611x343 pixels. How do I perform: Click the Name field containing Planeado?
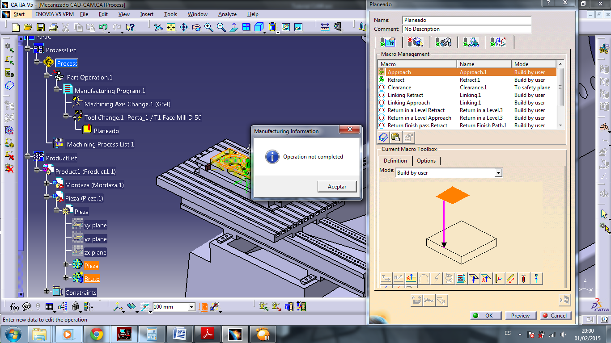tap(467, 20)
